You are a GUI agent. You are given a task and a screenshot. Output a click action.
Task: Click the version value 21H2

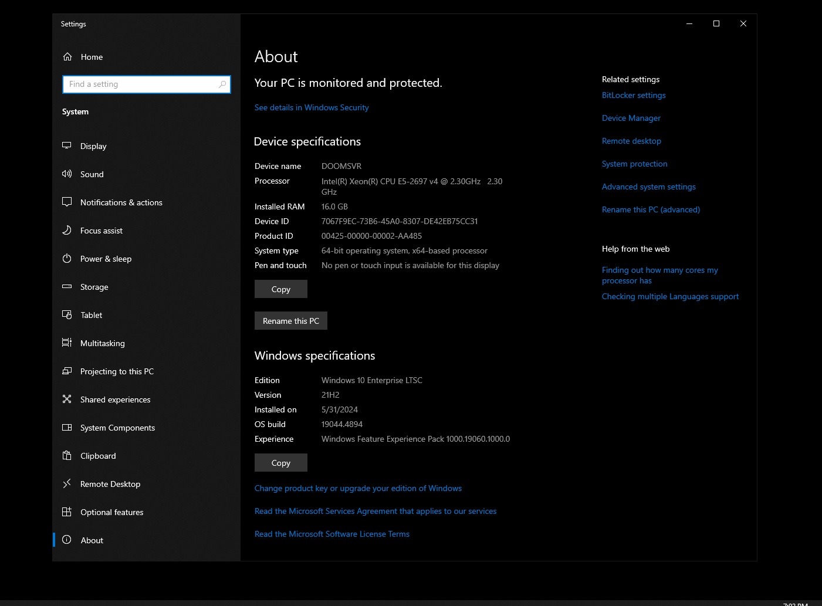click(330, 395)
